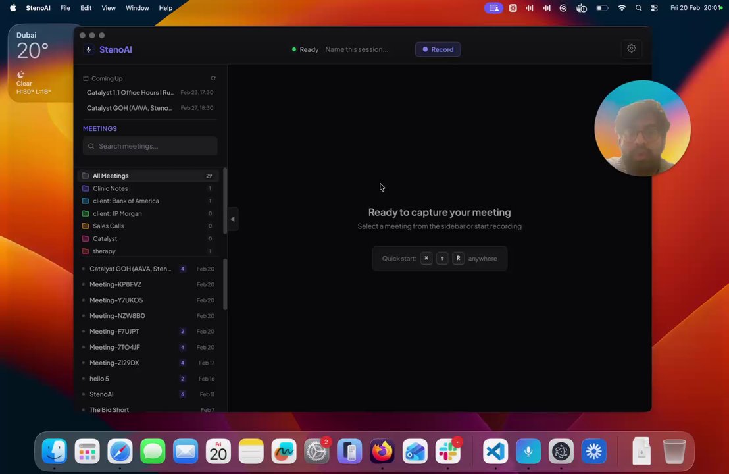Open Meeting-ZI29DX
Screen dimensions: 729x474
click(x=149, y=363)
